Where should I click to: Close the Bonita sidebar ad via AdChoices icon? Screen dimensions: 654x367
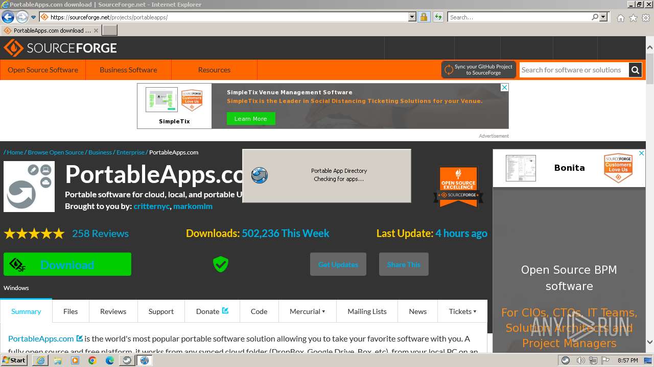pos(641,153)
